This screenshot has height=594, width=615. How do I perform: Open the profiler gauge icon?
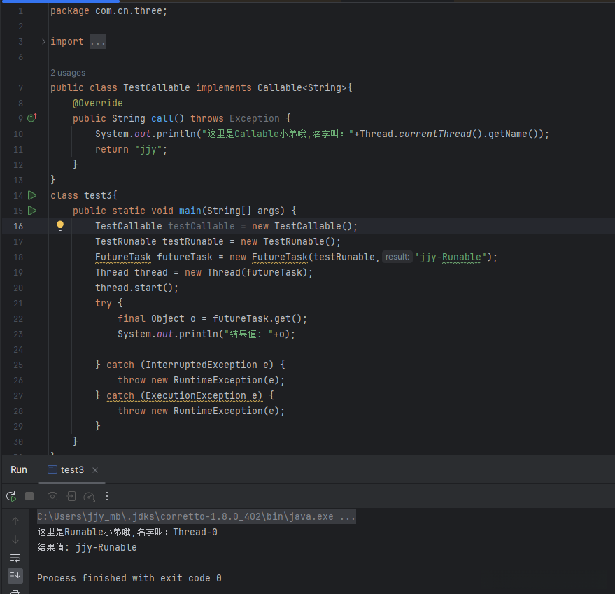(x=89, y=496)
